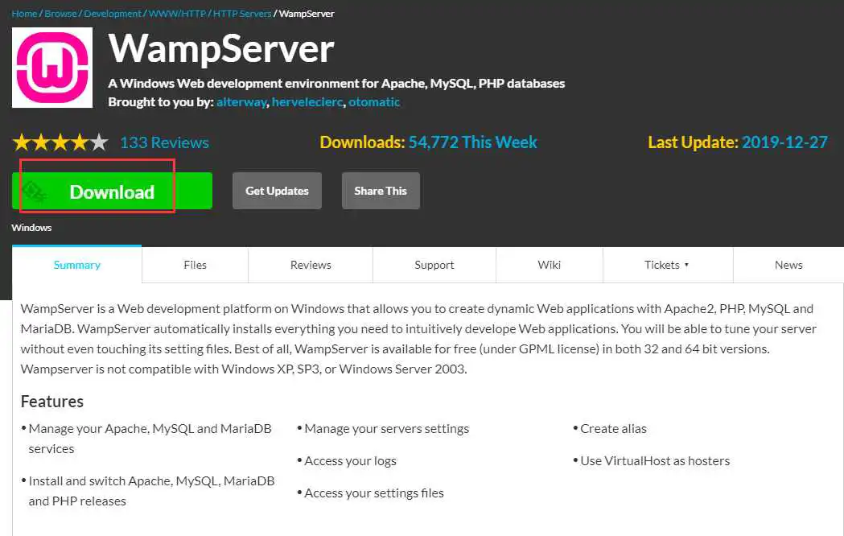Click the WampServer page title

(x=221, y=49)
